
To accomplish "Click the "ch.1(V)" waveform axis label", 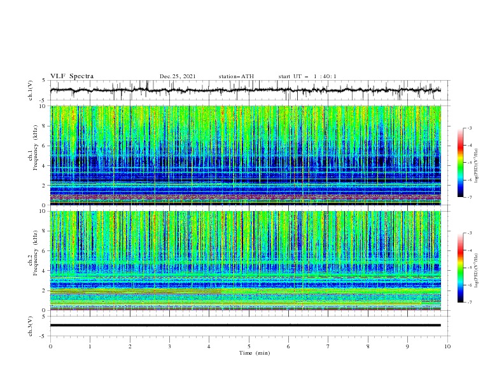I will (x=31, y=90).
